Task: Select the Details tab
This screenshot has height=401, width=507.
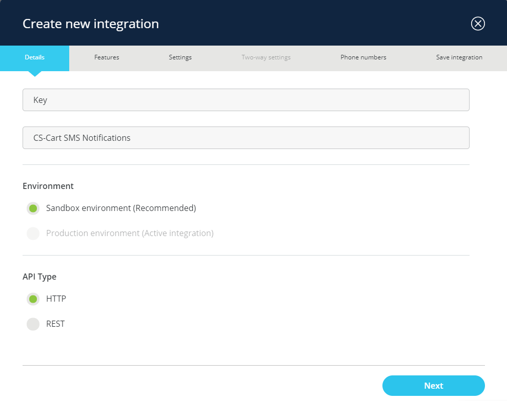Action: pyautogui.click(x=34, y=57)
